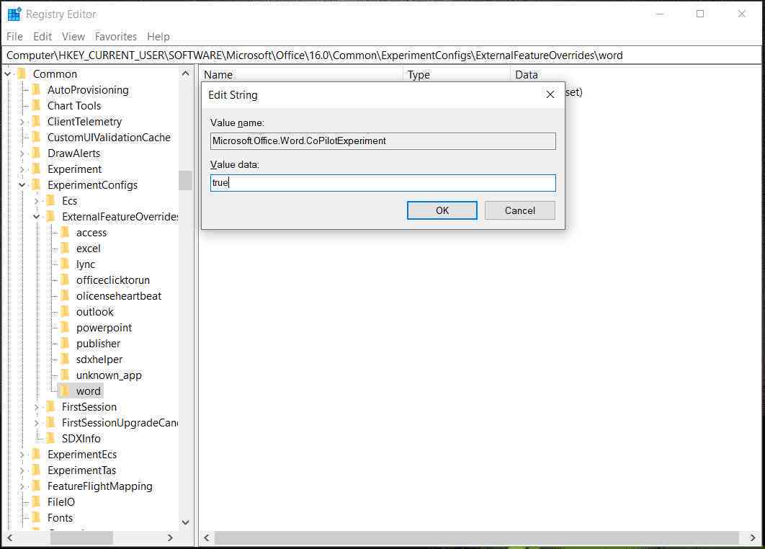Select the Chart Tools key
This screenshot has height=549, width=765.
[74, 106]
